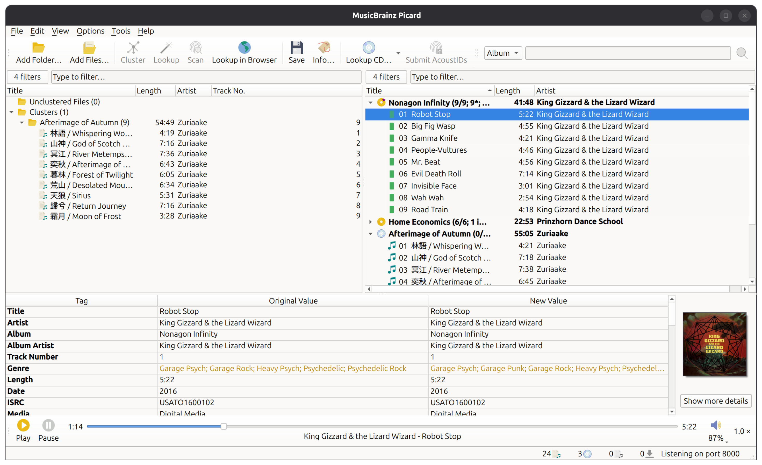Sort right pane by Title column header
This screenshot has width=762, height=465.
(x=429, y=91)
